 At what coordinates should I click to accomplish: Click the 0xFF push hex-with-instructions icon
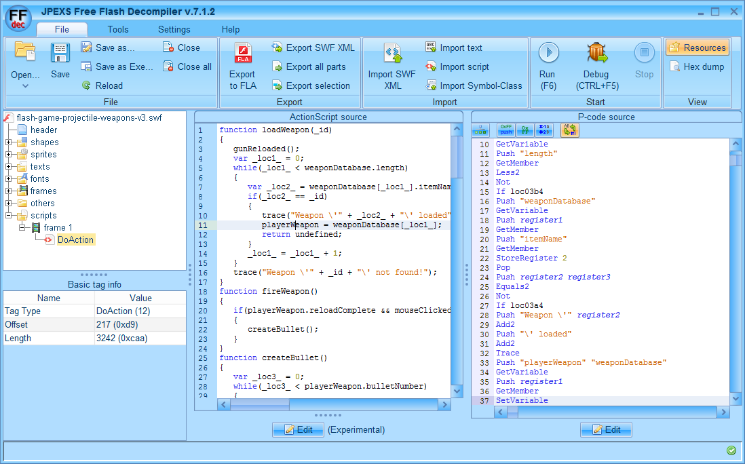coord(506,130)
